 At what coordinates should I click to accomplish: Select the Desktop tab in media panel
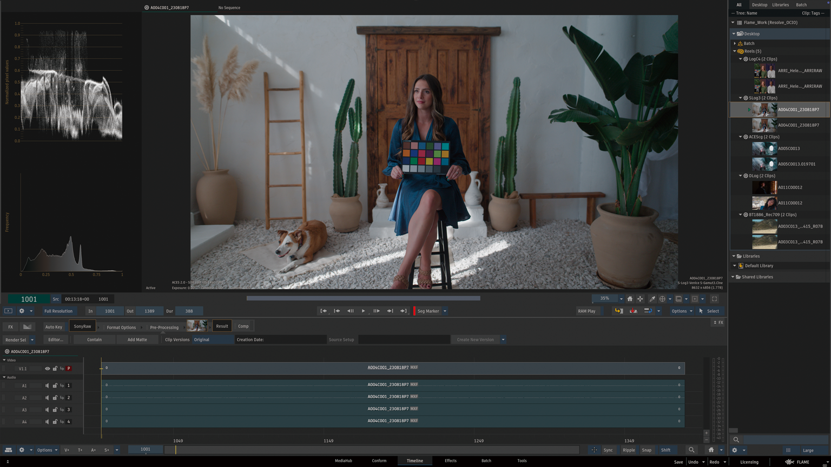pyautogui.click(x=759, y=5)
